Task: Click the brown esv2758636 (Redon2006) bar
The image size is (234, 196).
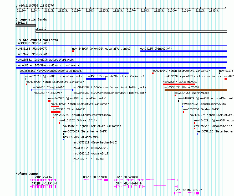Action: coord(196,90)
